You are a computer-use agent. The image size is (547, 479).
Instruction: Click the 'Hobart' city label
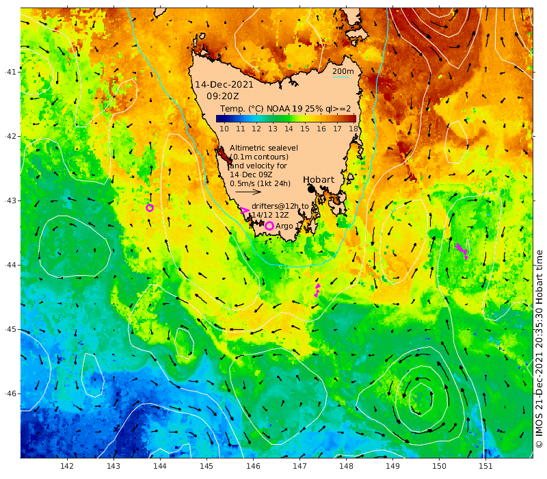tap(319, 180)
